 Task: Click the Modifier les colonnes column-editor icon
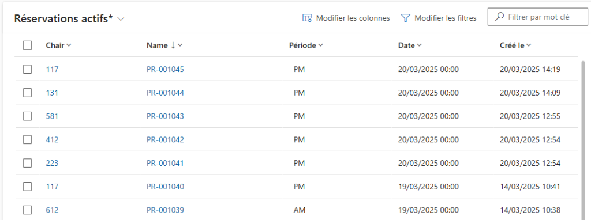point(307,18)
